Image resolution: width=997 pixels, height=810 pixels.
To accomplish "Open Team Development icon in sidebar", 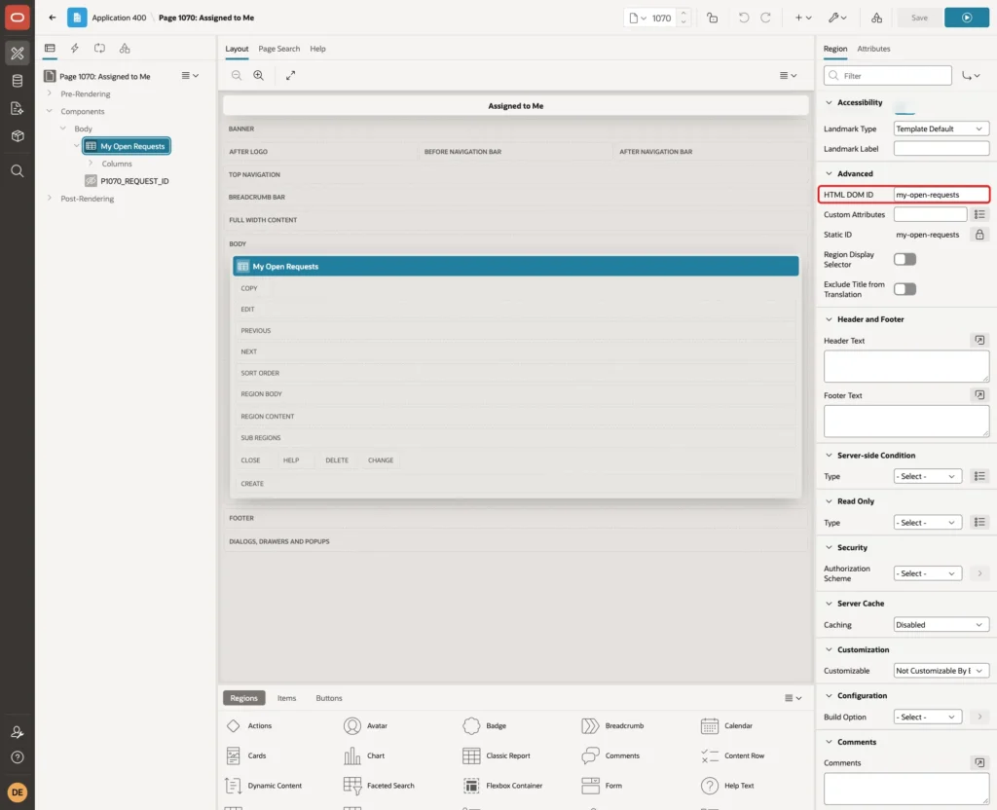I will [18, 109].
